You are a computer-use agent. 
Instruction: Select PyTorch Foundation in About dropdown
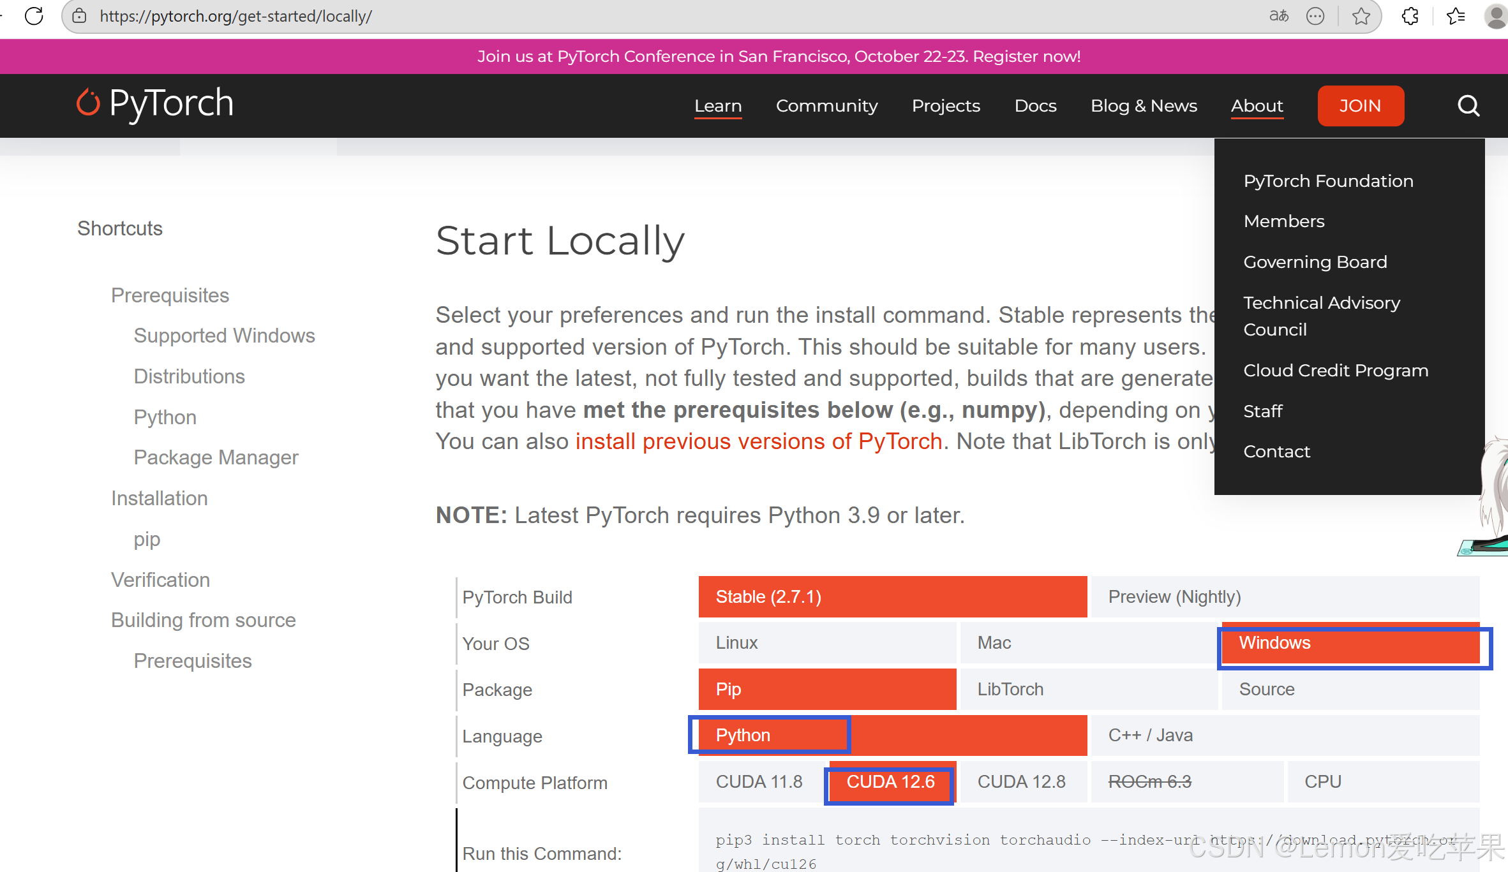1329,181
